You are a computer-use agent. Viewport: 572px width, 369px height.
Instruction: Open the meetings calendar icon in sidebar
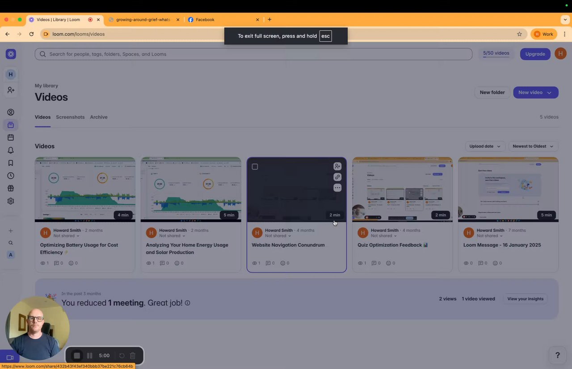click(11, 137)
